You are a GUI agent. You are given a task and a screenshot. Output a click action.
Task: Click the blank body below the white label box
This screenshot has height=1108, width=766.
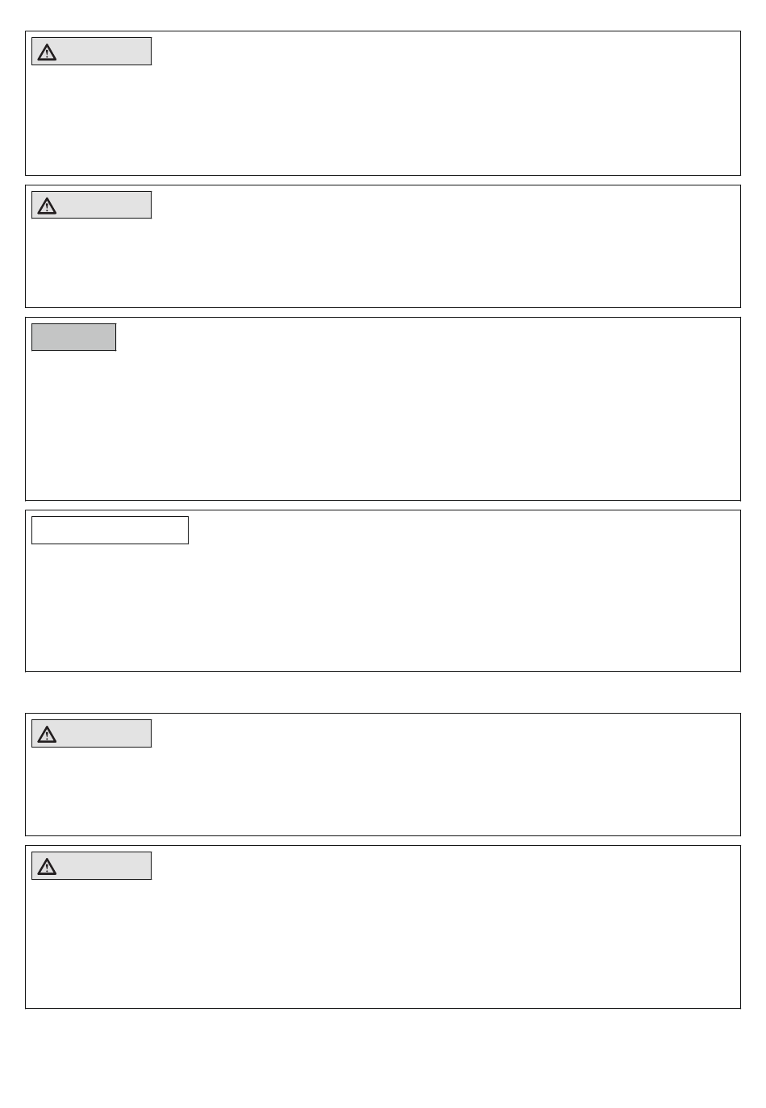click(383, 607)
